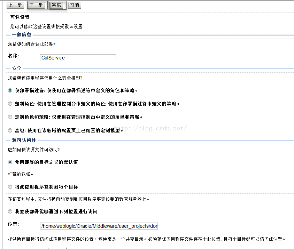The width and height of the screenshot is (294, 249).
Task: Click the 在部署过程中 file copy description
Action: pyautogui.click(x=79, y=199)
